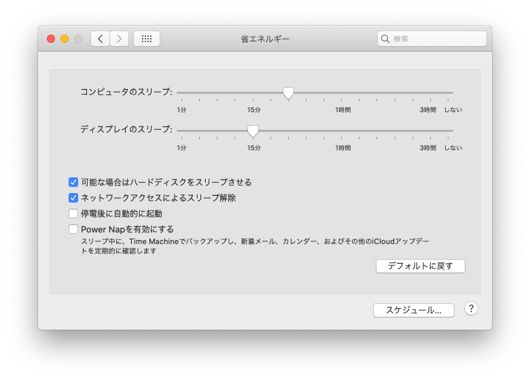Enable 停電後に自動的に起動 checkbox

click(x=73, y=213)
